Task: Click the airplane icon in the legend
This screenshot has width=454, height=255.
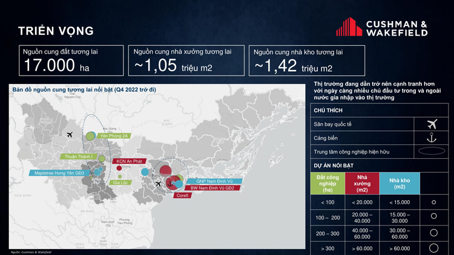Action: point(432,124)
